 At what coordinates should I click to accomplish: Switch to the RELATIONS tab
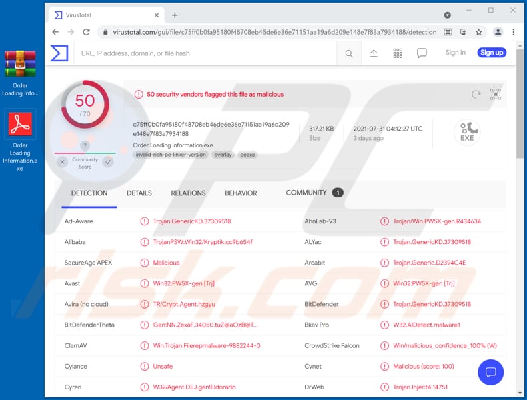click(188, 193)
